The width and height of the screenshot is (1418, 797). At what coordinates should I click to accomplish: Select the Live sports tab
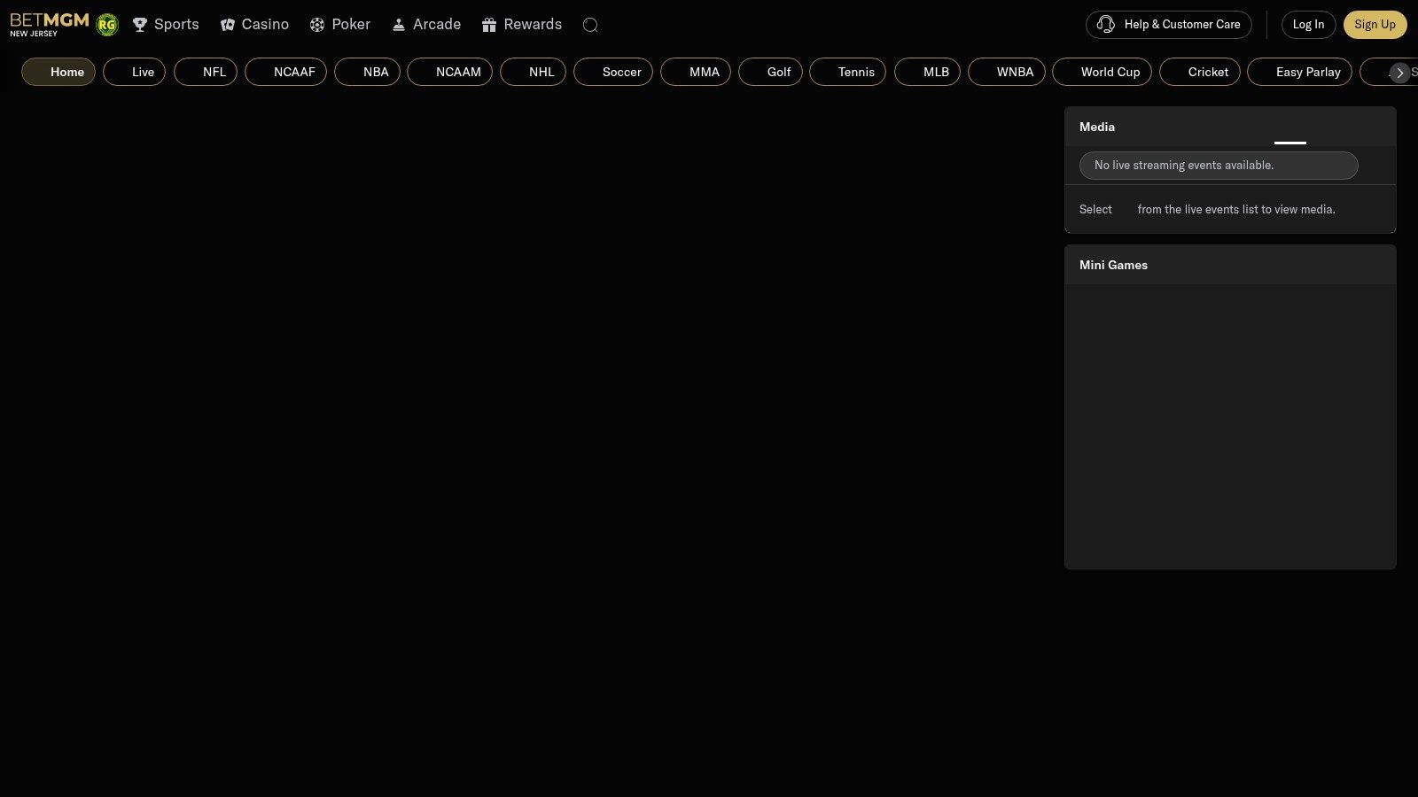[x=134, y=72]
